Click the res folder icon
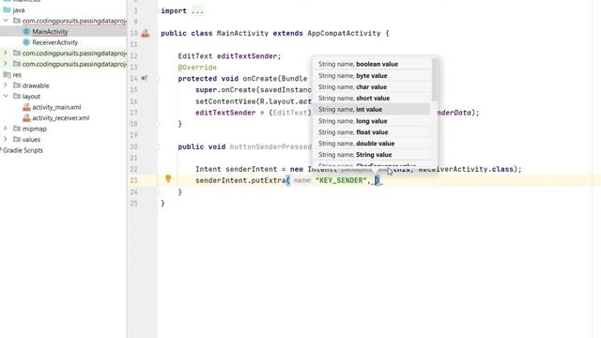Viewport: 601px width, 338px height. [x=7, y=75]
